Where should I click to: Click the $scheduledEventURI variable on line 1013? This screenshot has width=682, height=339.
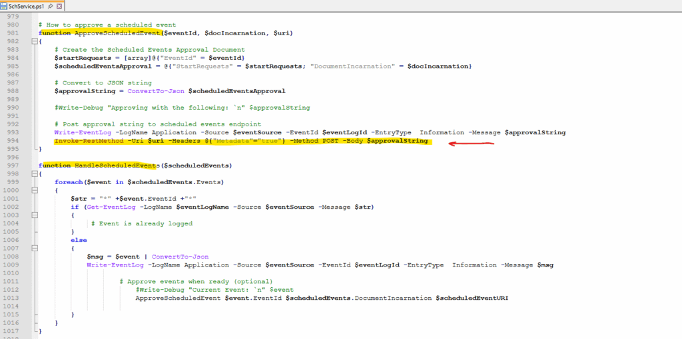click(472, 298)
